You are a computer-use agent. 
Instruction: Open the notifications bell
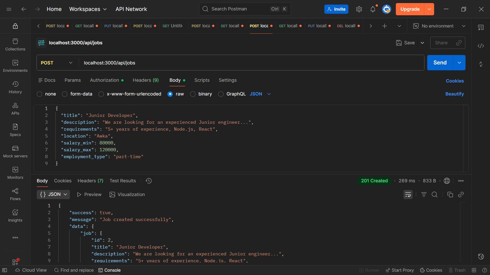373,9
